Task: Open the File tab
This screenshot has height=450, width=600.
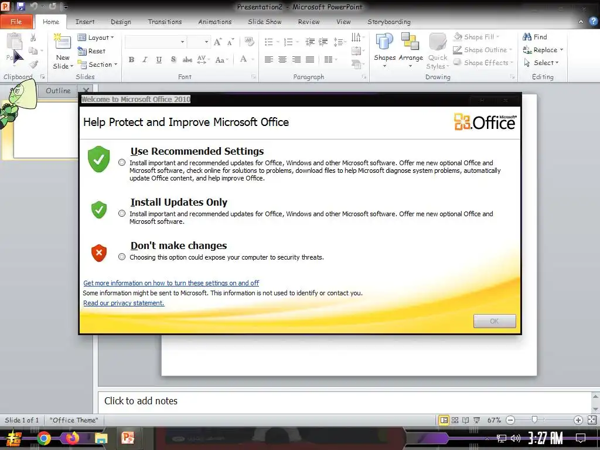Action: pyautogui.click(x=16, y=22)
